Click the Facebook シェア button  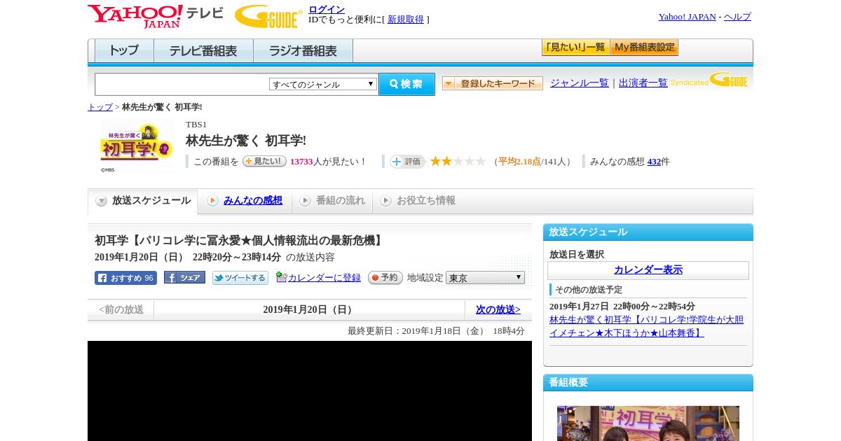coord(184,277)
